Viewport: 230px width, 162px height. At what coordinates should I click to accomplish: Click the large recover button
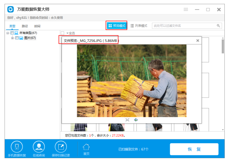click(x=194, y=149)
